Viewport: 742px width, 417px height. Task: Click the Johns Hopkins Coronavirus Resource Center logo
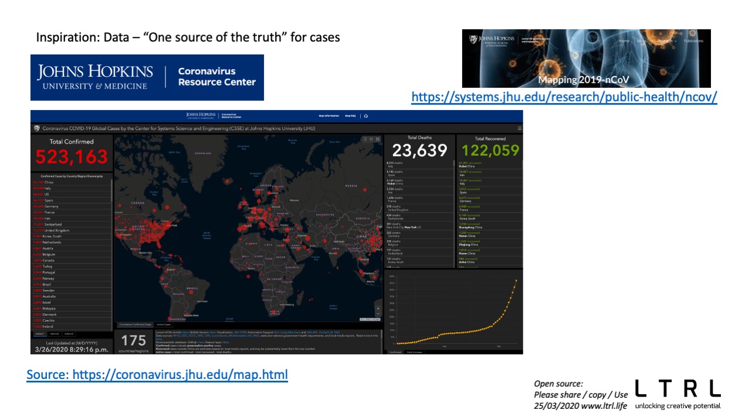147,77
